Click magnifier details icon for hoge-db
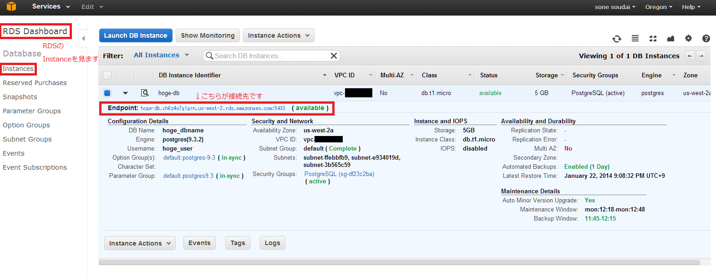Image resolution: width=716 pixels, height=277 pixels. pos(145,93)
